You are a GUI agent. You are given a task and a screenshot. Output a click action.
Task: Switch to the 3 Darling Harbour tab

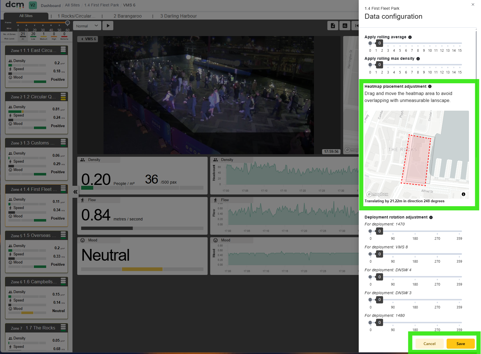(x=179, y=16)
